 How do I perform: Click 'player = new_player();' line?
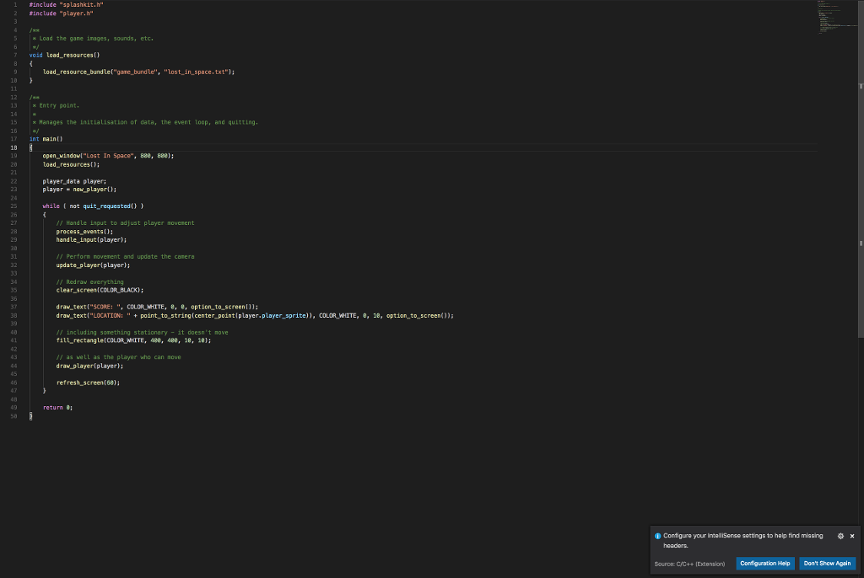(79, 190)
